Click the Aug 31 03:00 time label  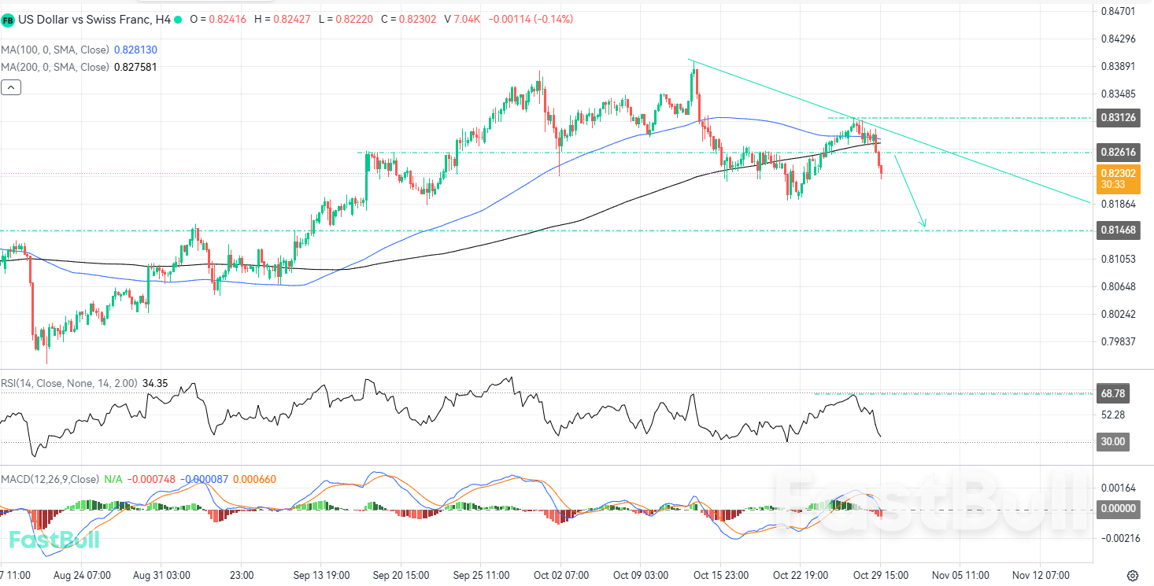(162, 575)
